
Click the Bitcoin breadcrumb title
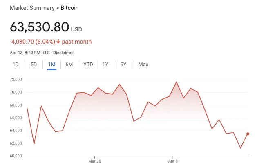(69, 8)
